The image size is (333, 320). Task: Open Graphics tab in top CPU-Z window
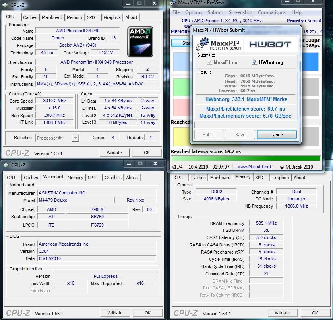(x=112, y=17)
